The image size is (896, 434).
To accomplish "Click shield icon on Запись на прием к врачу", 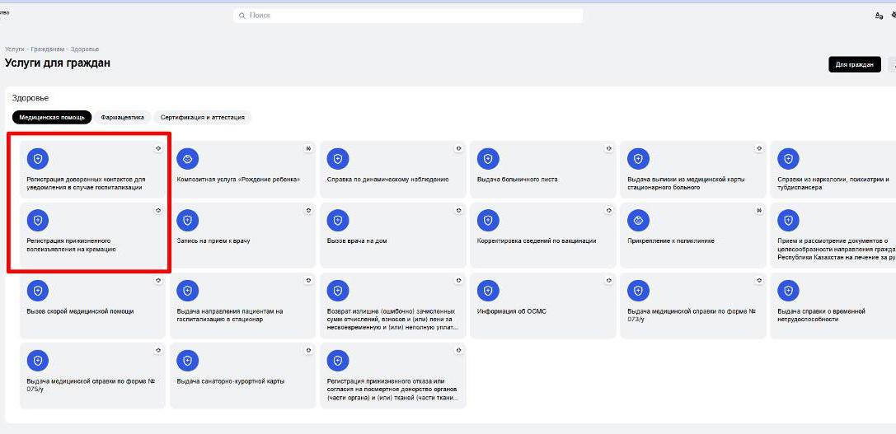I will [x=187, y=221].
